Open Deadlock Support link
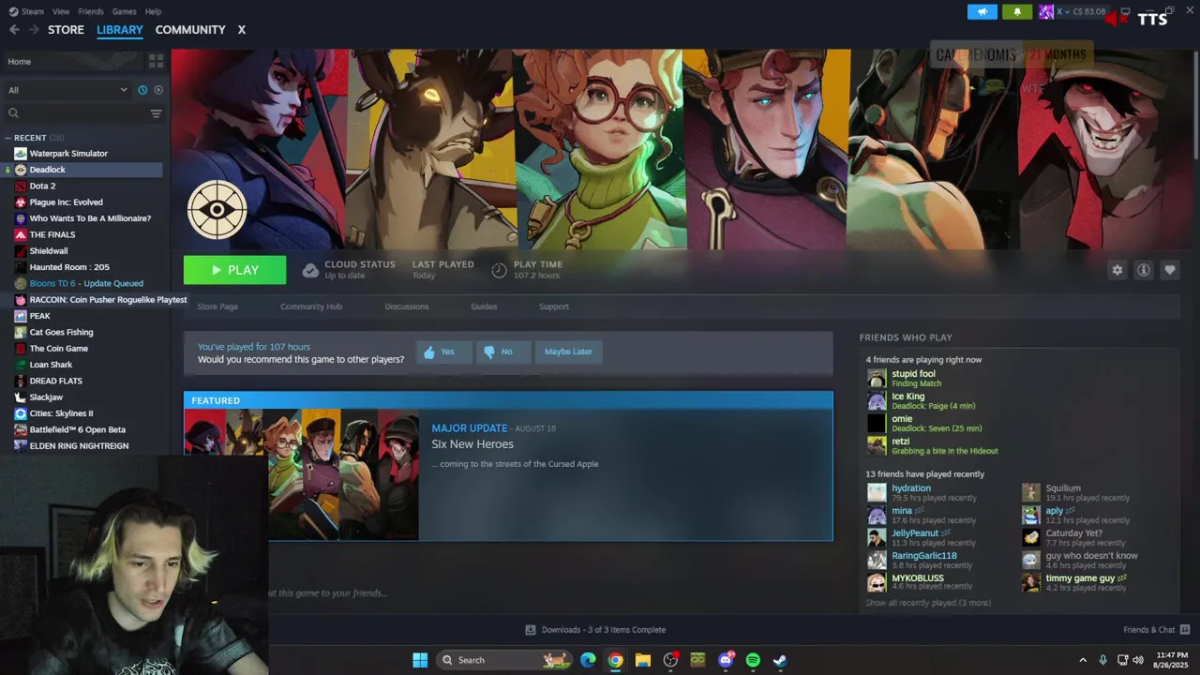Image resolution: width=1200 pixels, height=675 pixels. [553, 307]
